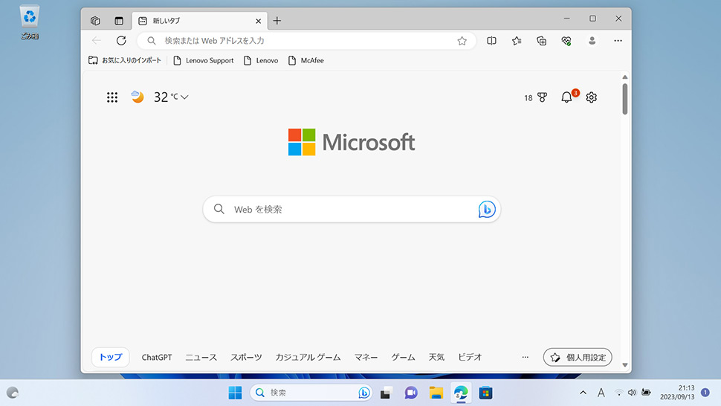Viewport: 721px width, 406px height.
Task: Open split screen icon
Action: pos(491,40)
